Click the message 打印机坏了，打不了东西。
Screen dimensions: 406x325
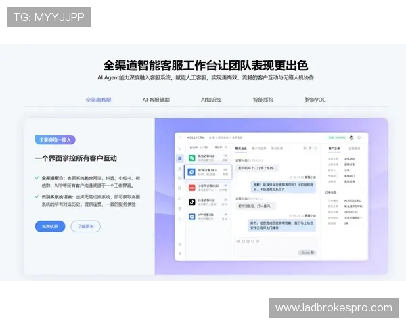[256, 168]
